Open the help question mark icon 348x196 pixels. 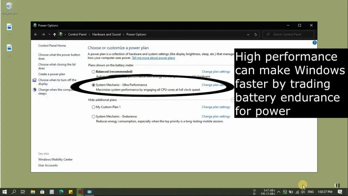[315, 42]
